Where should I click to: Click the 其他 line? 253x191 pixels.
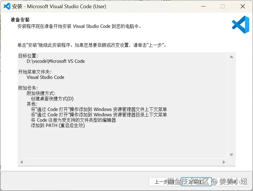click(32, 104)
